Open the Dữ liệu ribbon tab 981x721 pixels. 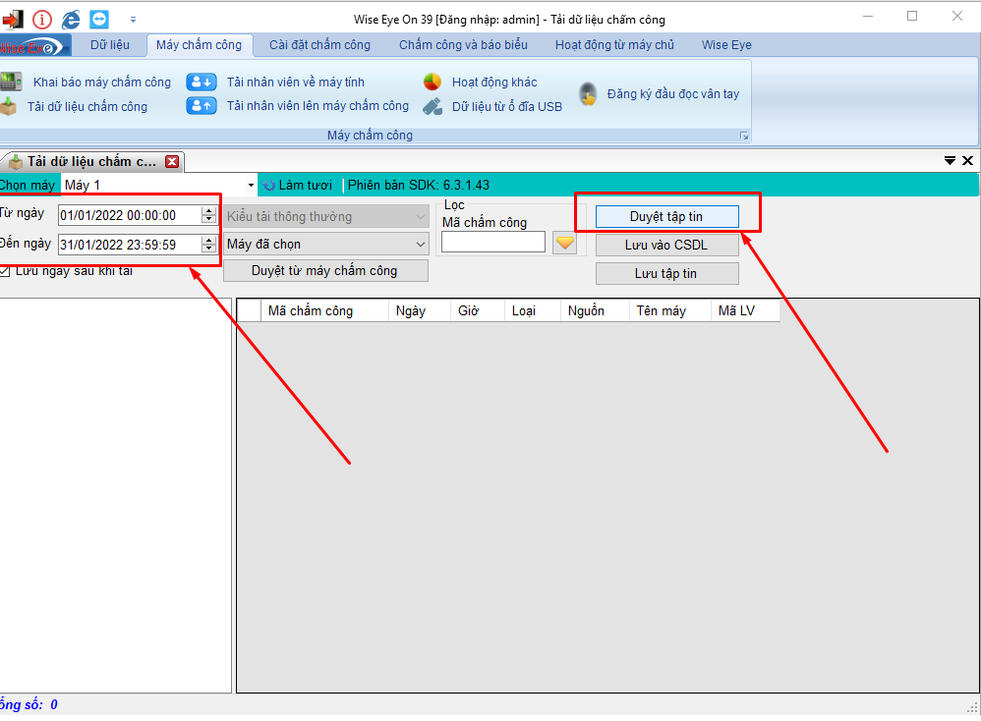pos(110,45)
